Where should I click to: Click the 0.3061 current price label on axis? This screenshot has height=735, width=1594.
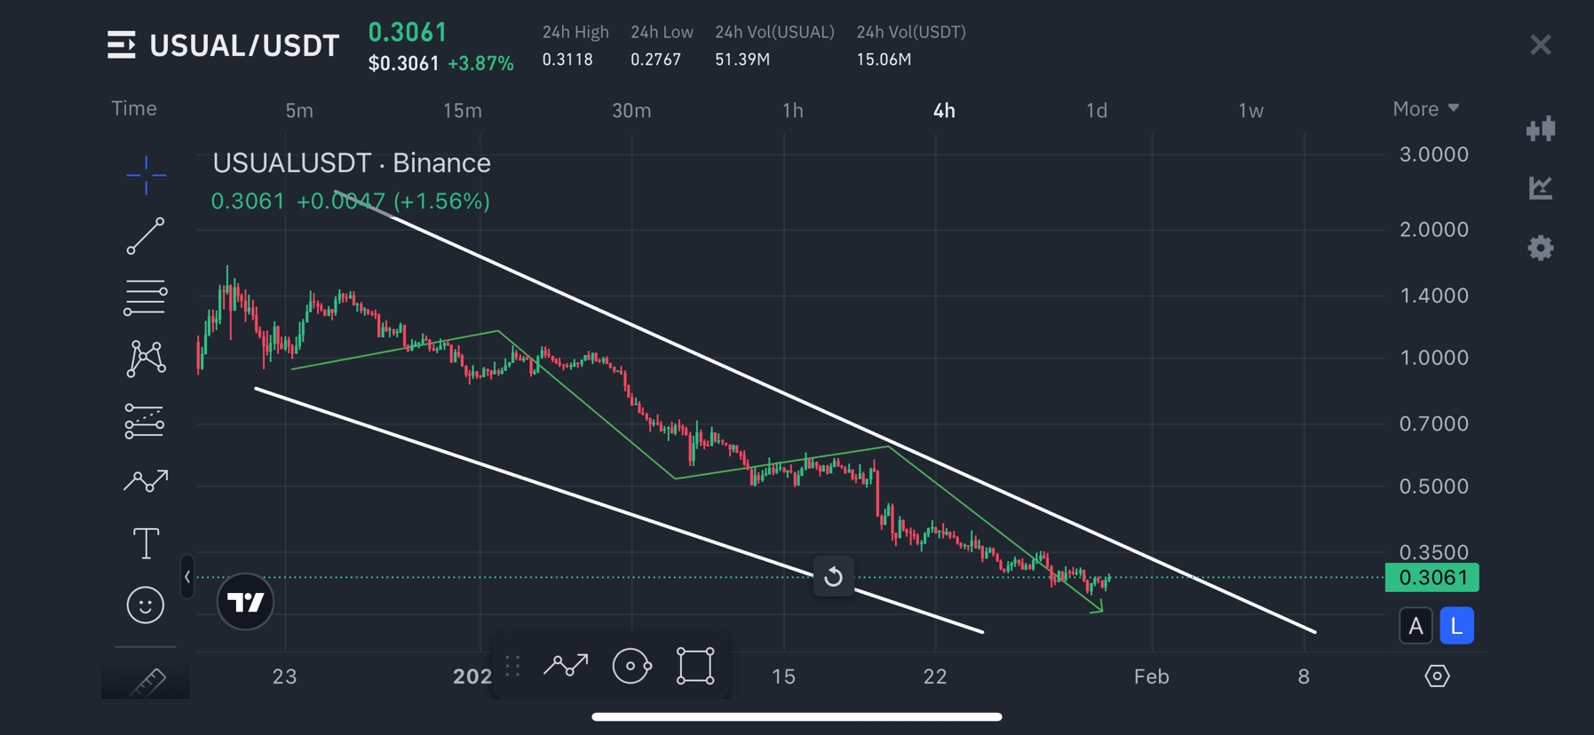pos(1432,578)
